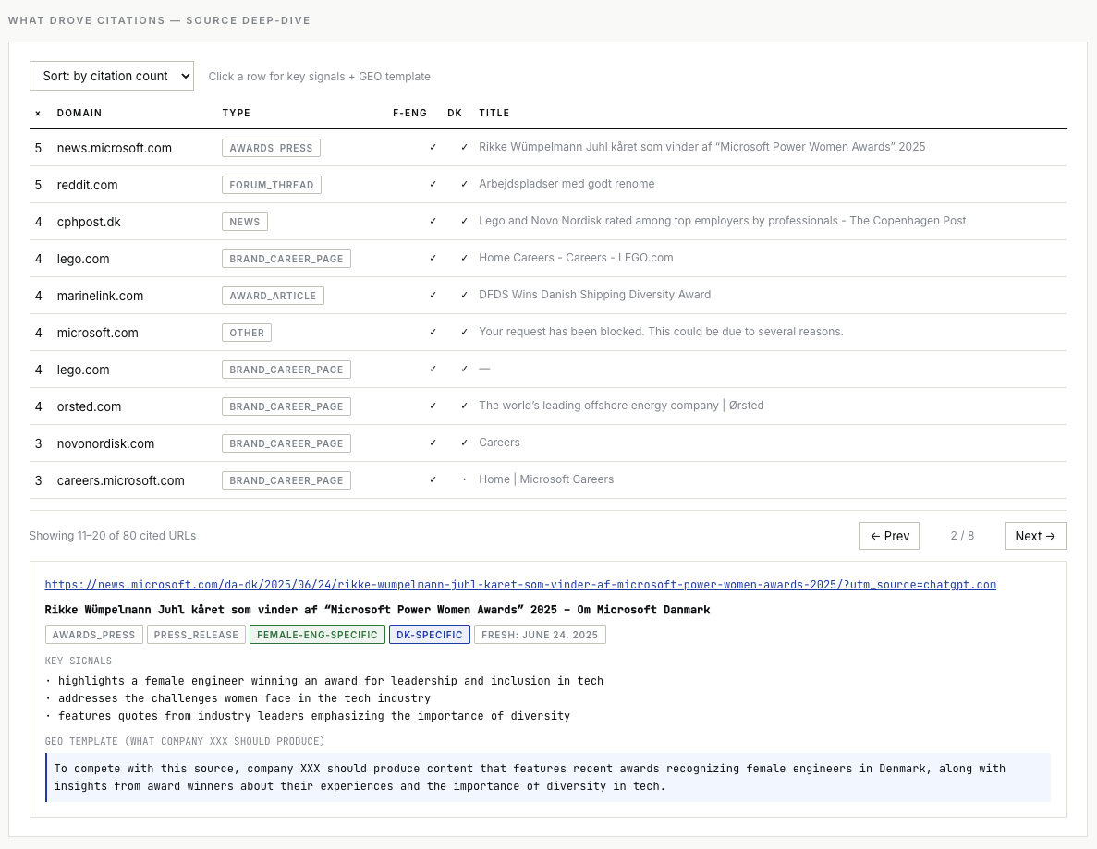Image resolution: width=1097 pixels, height=849 pixels.
Task: Select the cphpost.dk row domain
Action: [89, 222]
